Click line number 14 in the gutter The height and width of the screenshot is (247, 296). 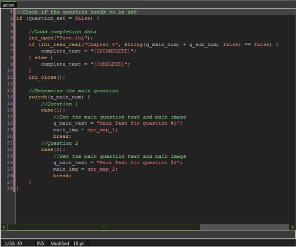click(x=10, y=97)
